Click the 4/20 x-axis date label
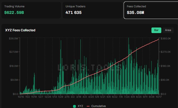The width and height of the screenshot is (178, 108). click(91, 97)
